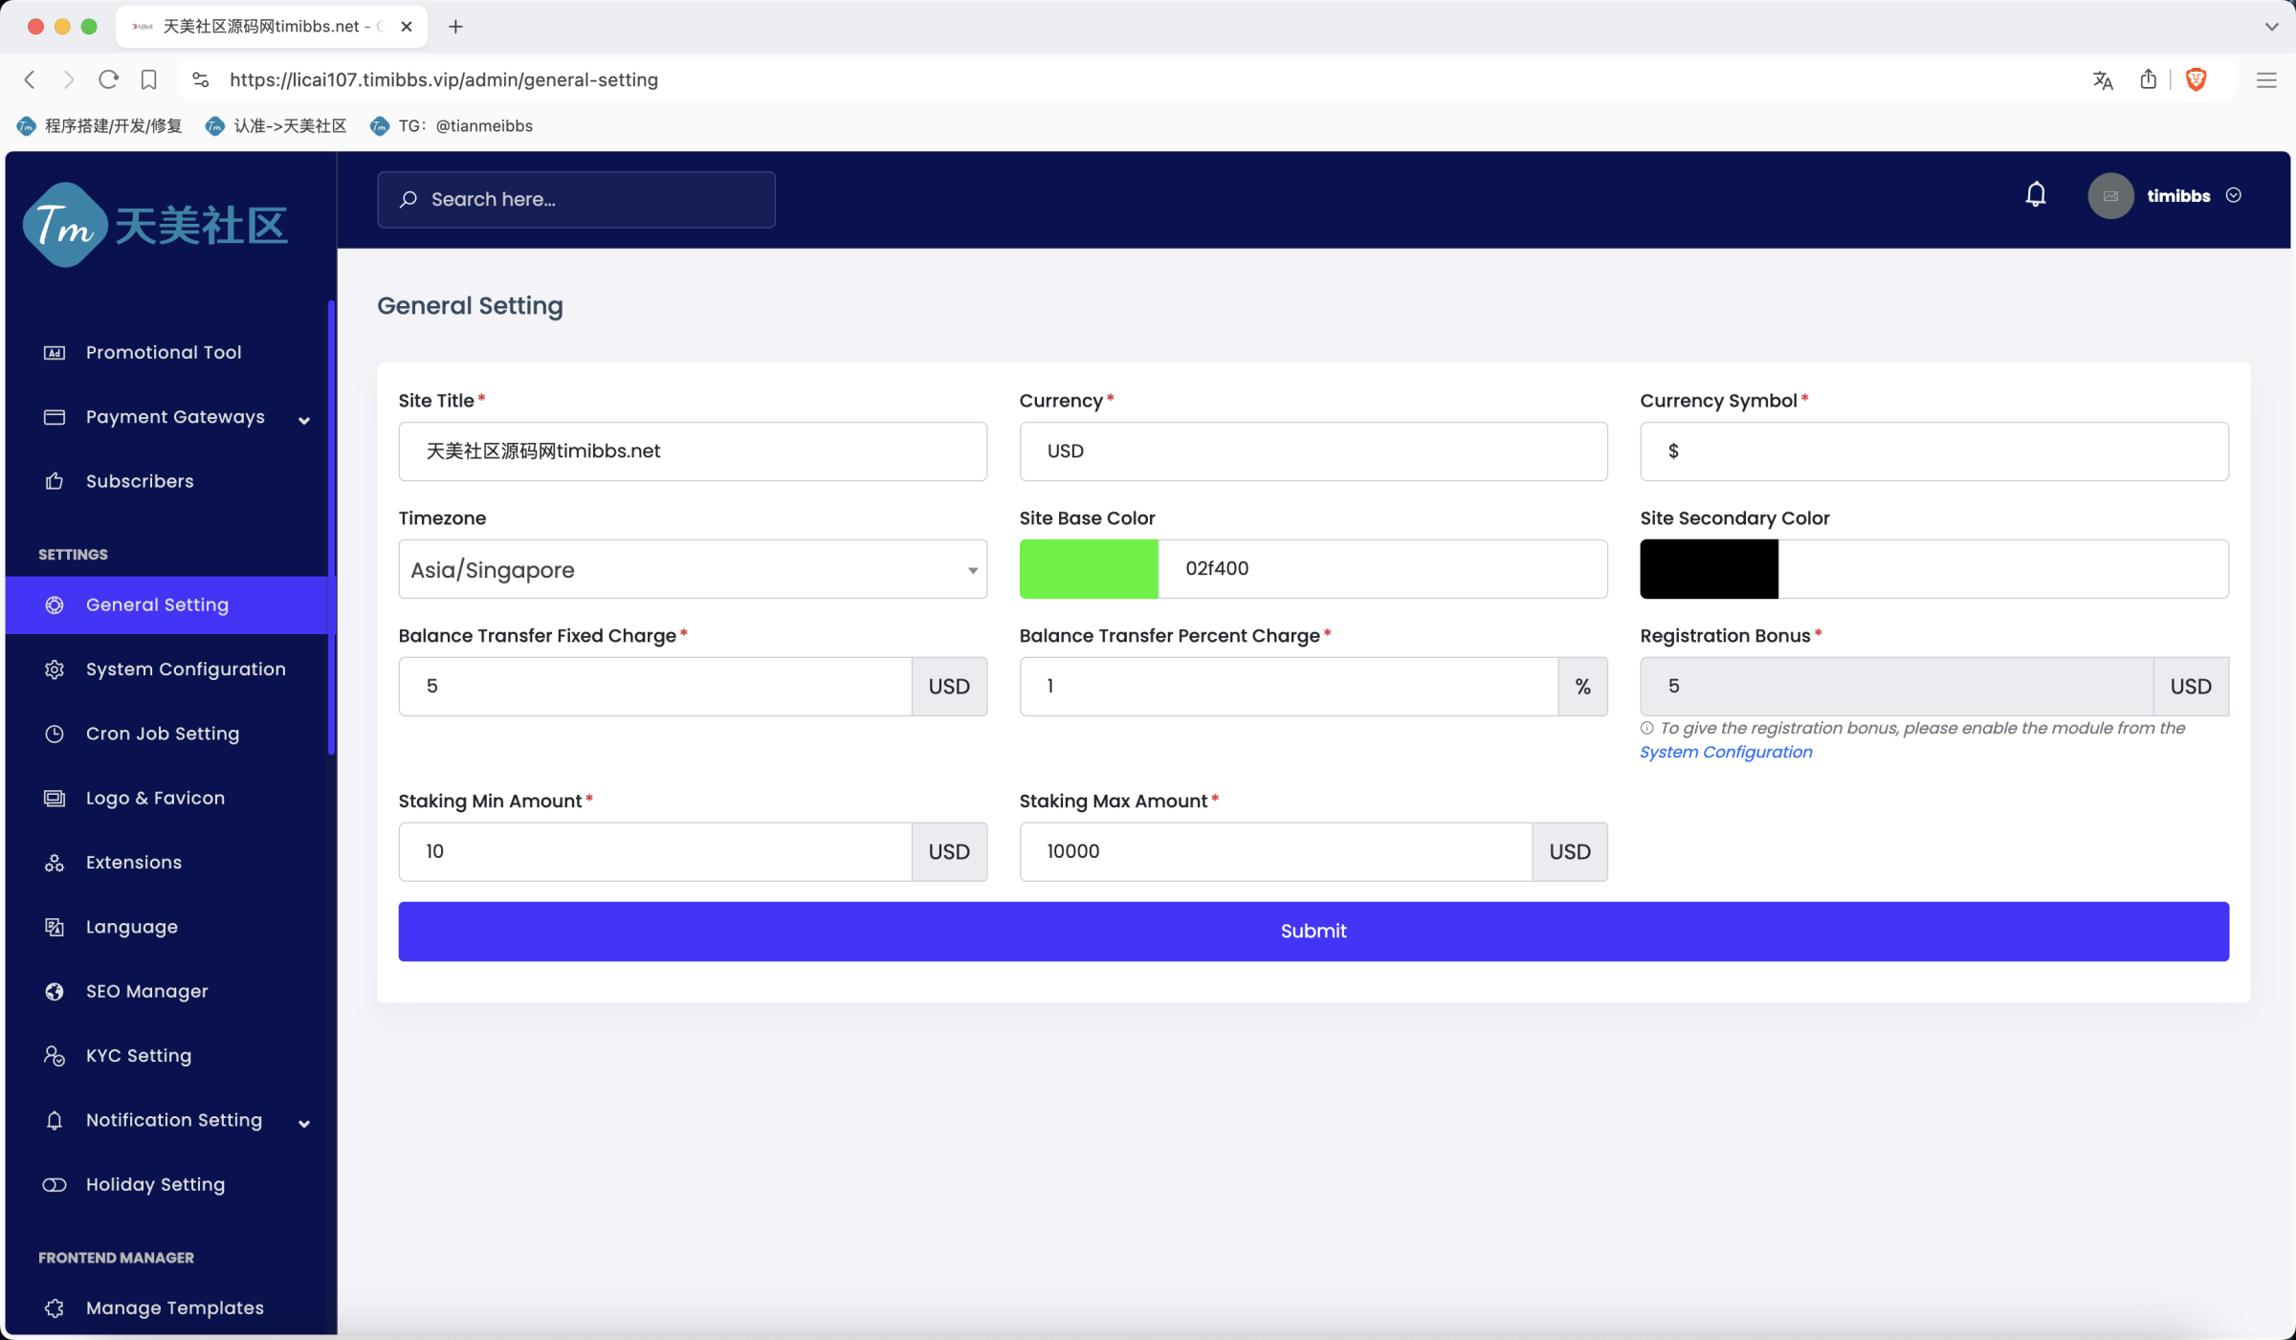Go to Holiday Setting menu item
The image size is (2296, 1340).
tap(155, 1184)
